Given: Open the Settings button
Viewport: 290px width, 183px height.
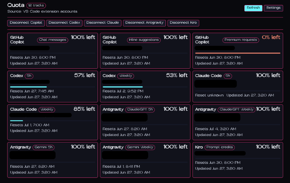Looking at the screenshot, I should 273,8.
